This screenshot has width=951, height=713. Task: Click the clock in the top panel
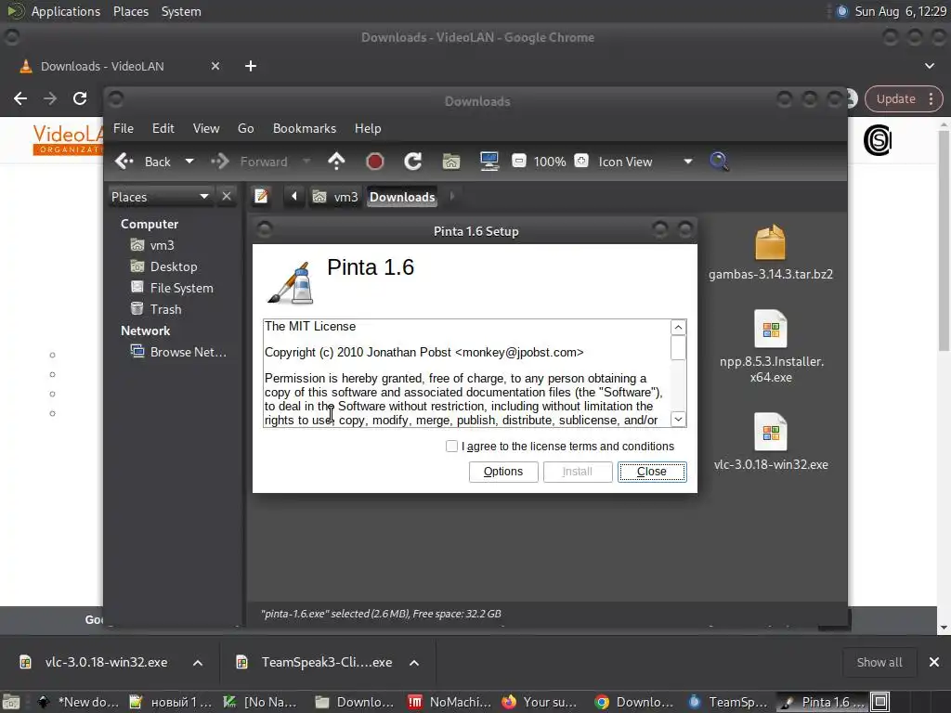point(900,11)
